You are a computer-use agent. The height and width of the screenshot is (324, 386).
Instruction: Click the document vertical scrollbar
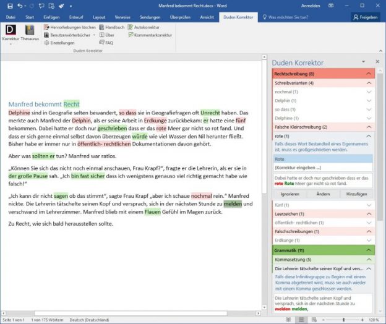[264, 128]
